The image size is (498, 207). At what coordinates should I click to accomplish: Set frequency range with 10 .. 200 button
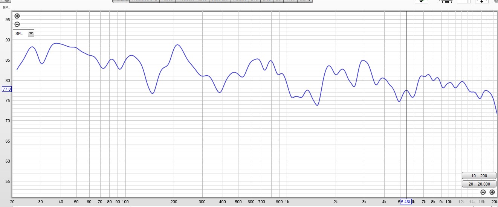point(479,176)
